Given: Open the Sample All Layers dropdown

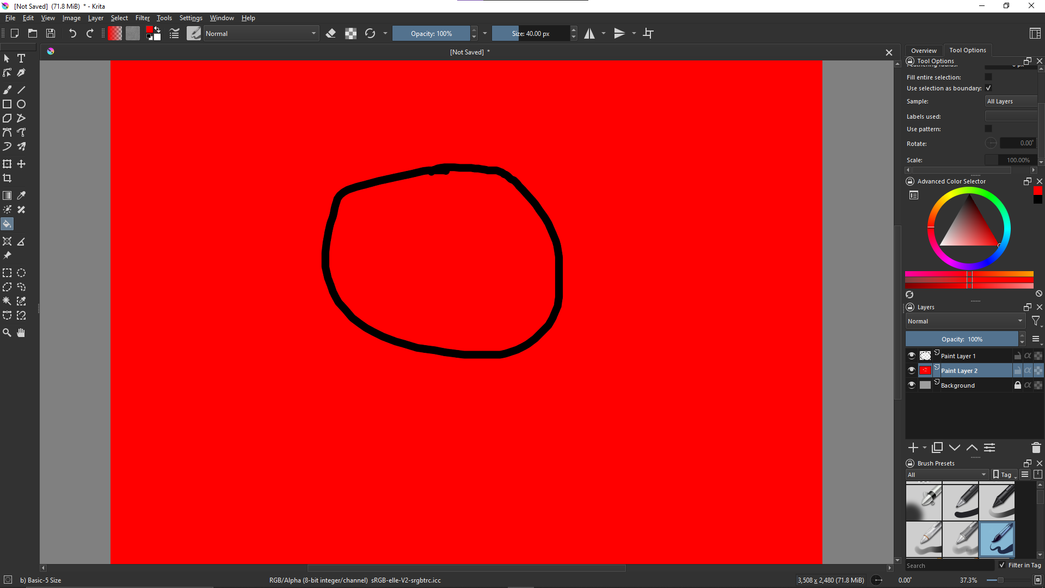Looking at the screenshot, I should [x=1011, y=101].
